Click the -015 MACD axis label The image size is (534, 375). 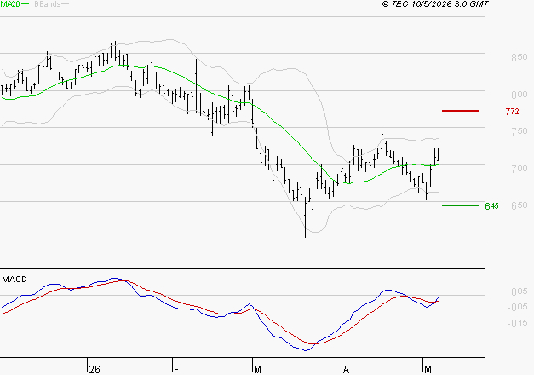tap(517, 323)
